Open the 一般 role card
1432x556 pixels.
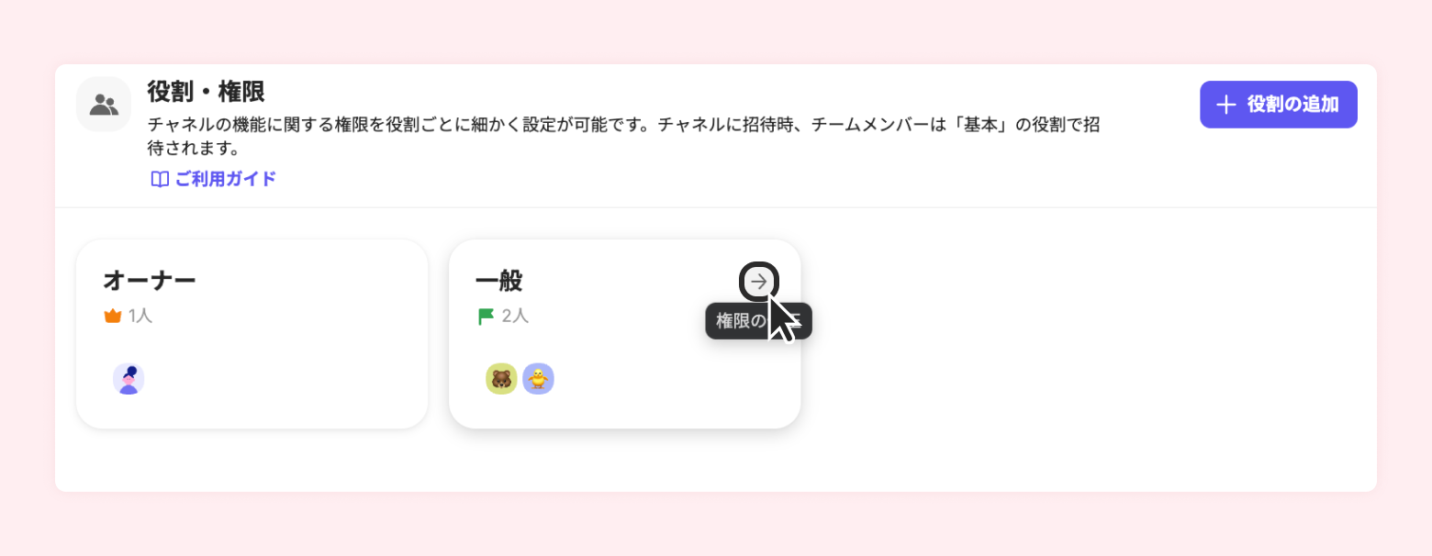click(625, 334)
